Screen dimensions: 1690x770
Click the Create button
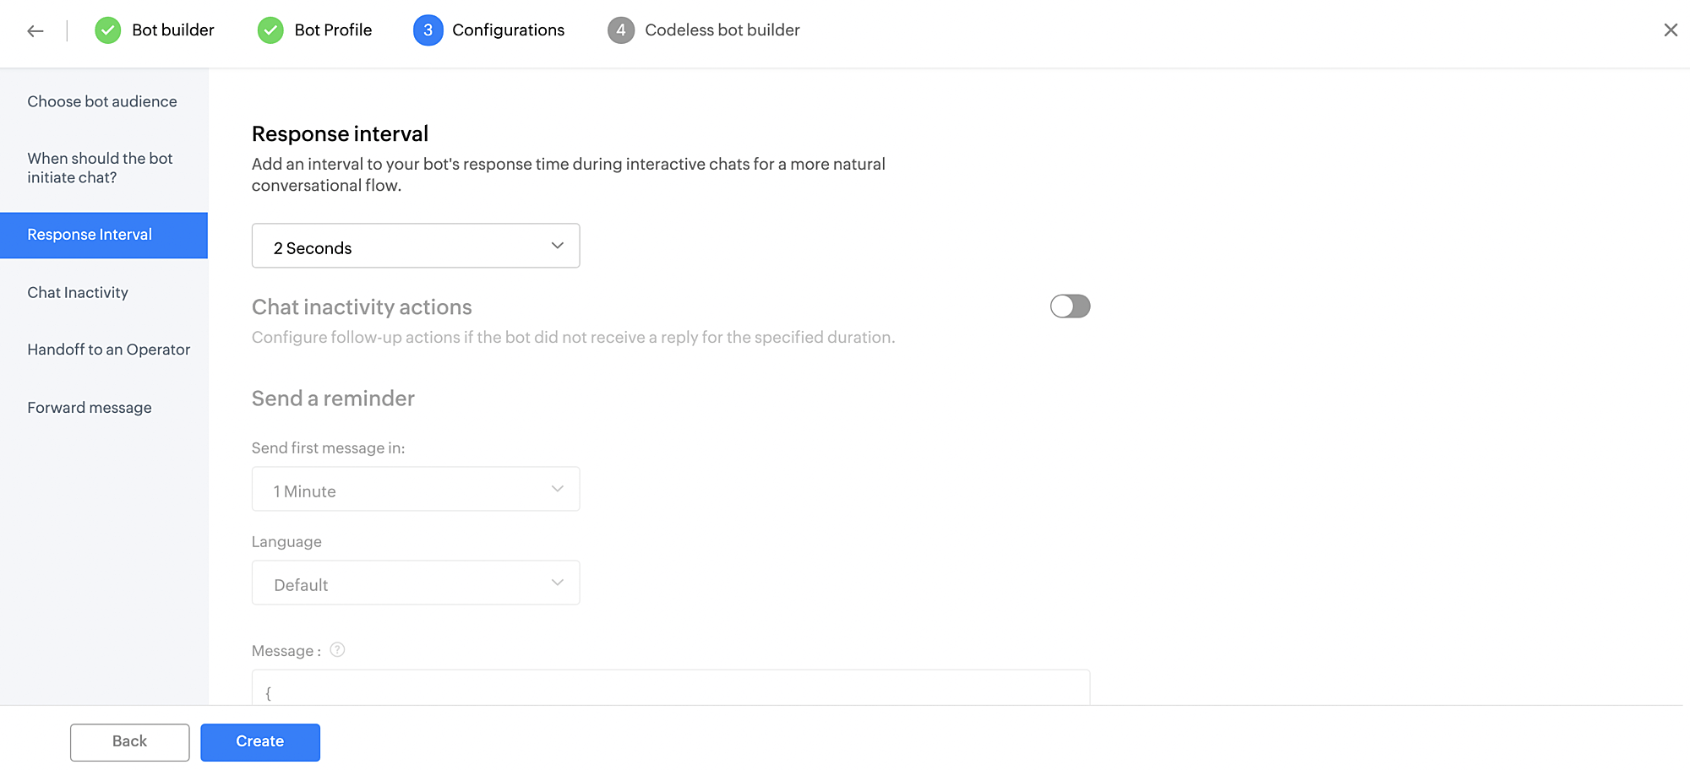(260, 742)
